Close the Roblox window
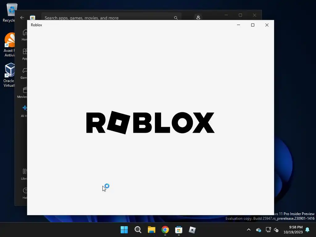The width and height of the screenshot is (316, 237). coord(267,25)
